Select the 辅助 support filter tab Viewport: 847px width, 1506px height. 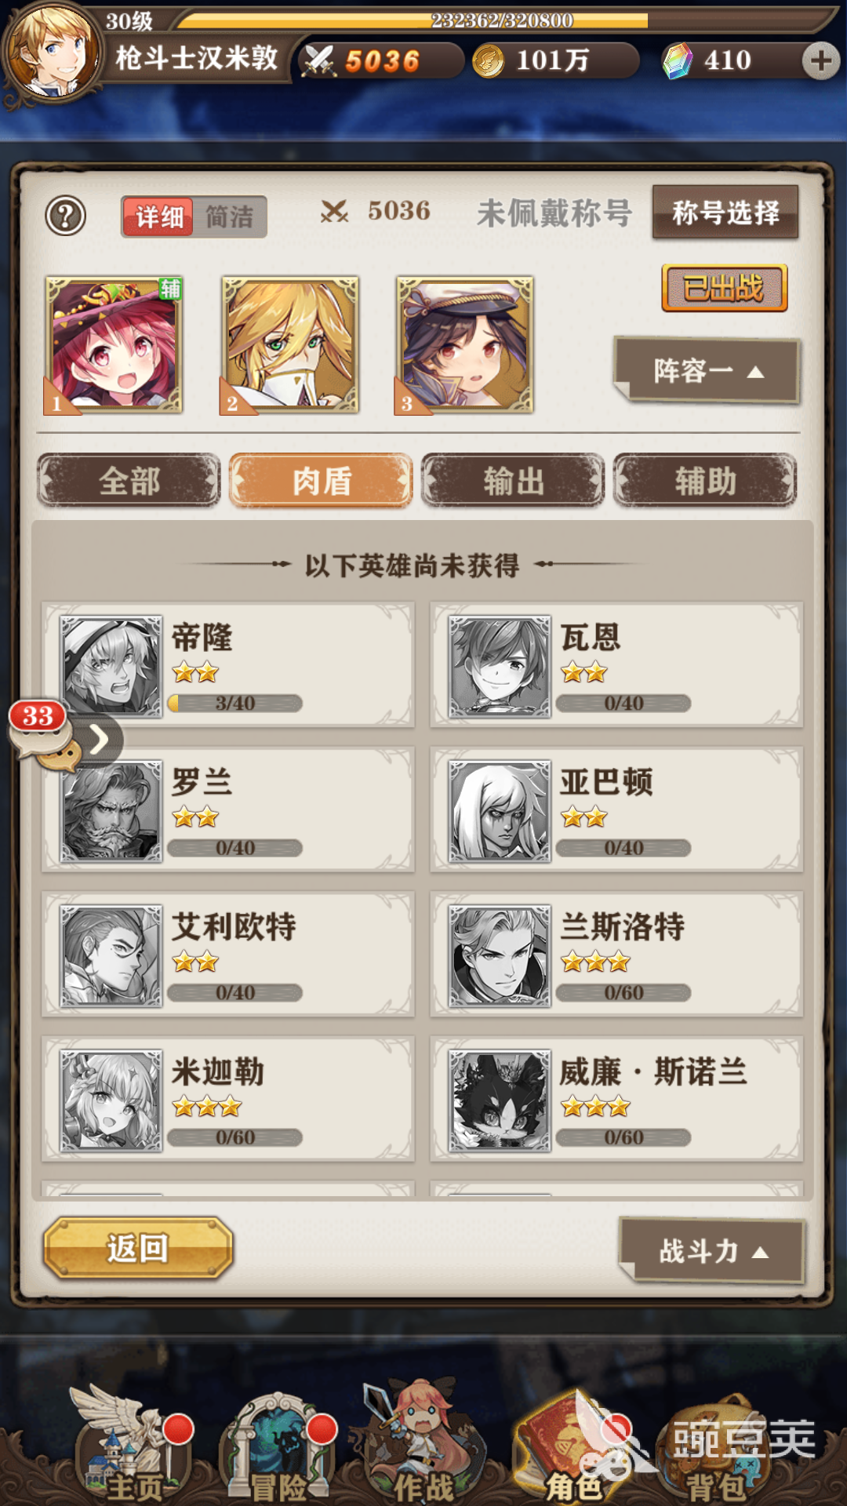tap(705, 480)
